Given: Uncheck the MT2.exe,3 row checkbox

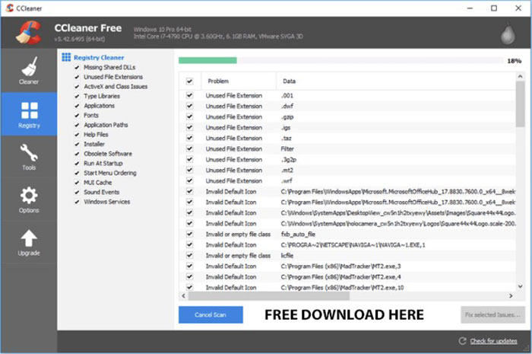Looking at the screenshot, I should point(189,266).
